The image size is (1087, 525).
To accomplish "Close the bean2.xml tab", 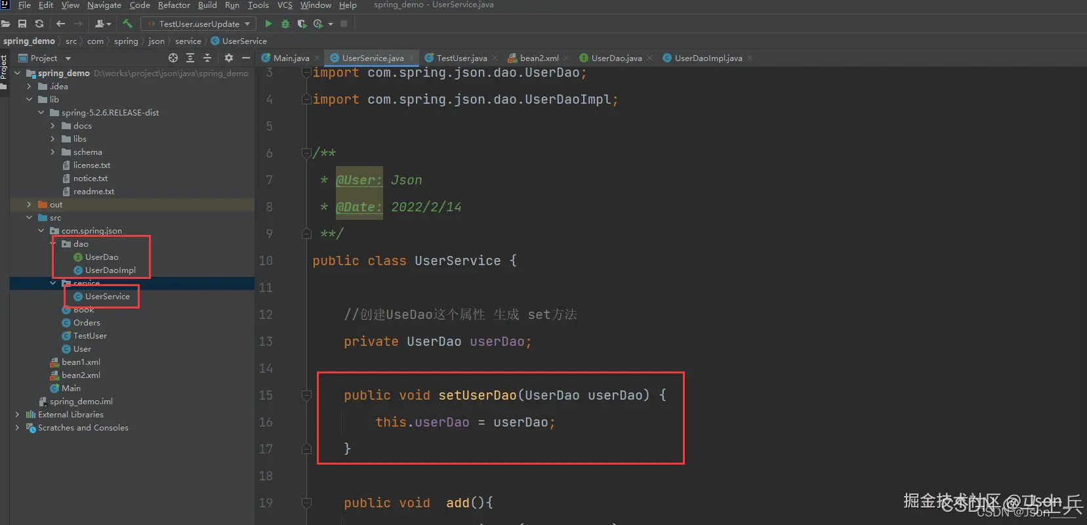I will point(566,58).
